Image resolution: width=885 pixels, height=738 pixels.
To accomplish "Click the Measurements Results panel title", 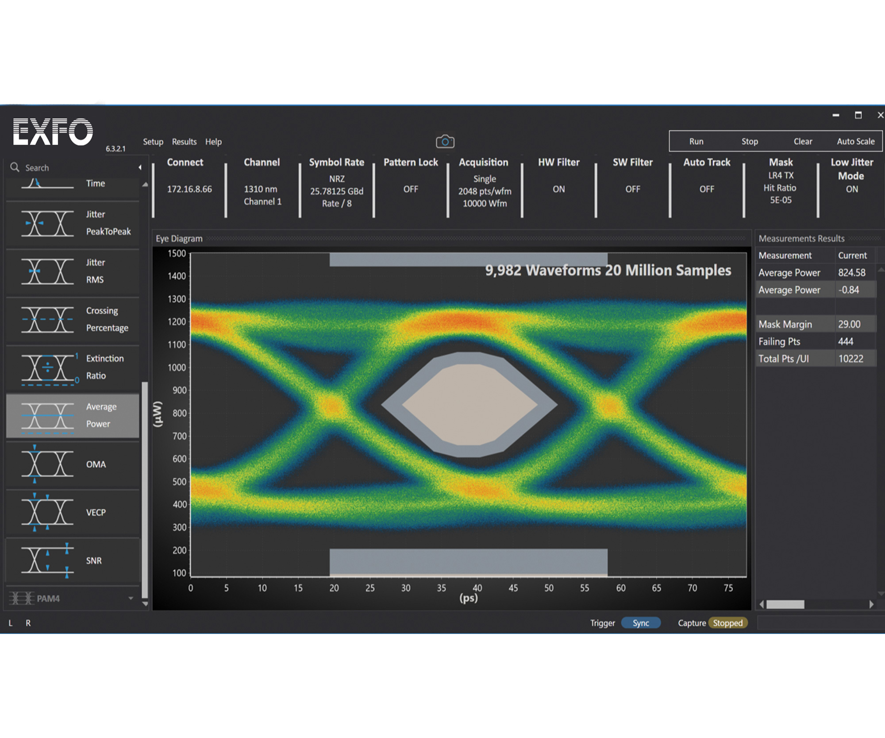I will [x=801, y=238].
